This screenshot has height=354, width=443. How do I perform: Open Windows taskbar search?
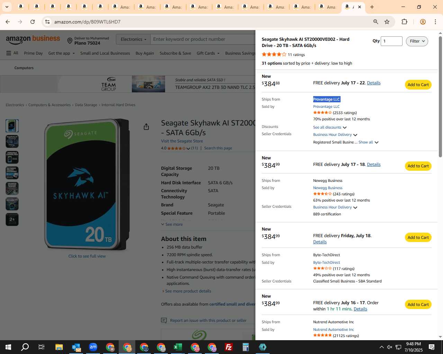tap(25, 347)
